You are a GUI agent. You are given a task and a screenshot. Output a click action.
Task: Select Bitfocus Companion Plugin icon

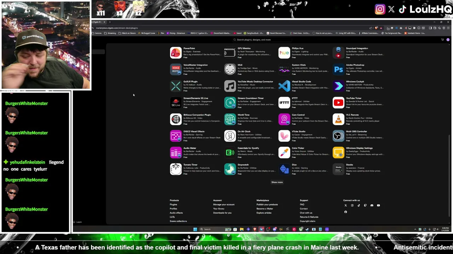coord(176,119)
